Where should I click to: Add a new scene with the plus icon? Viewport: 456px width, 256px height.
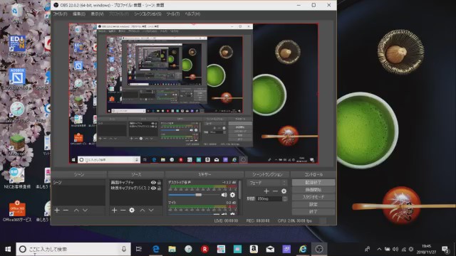(57, 210)
